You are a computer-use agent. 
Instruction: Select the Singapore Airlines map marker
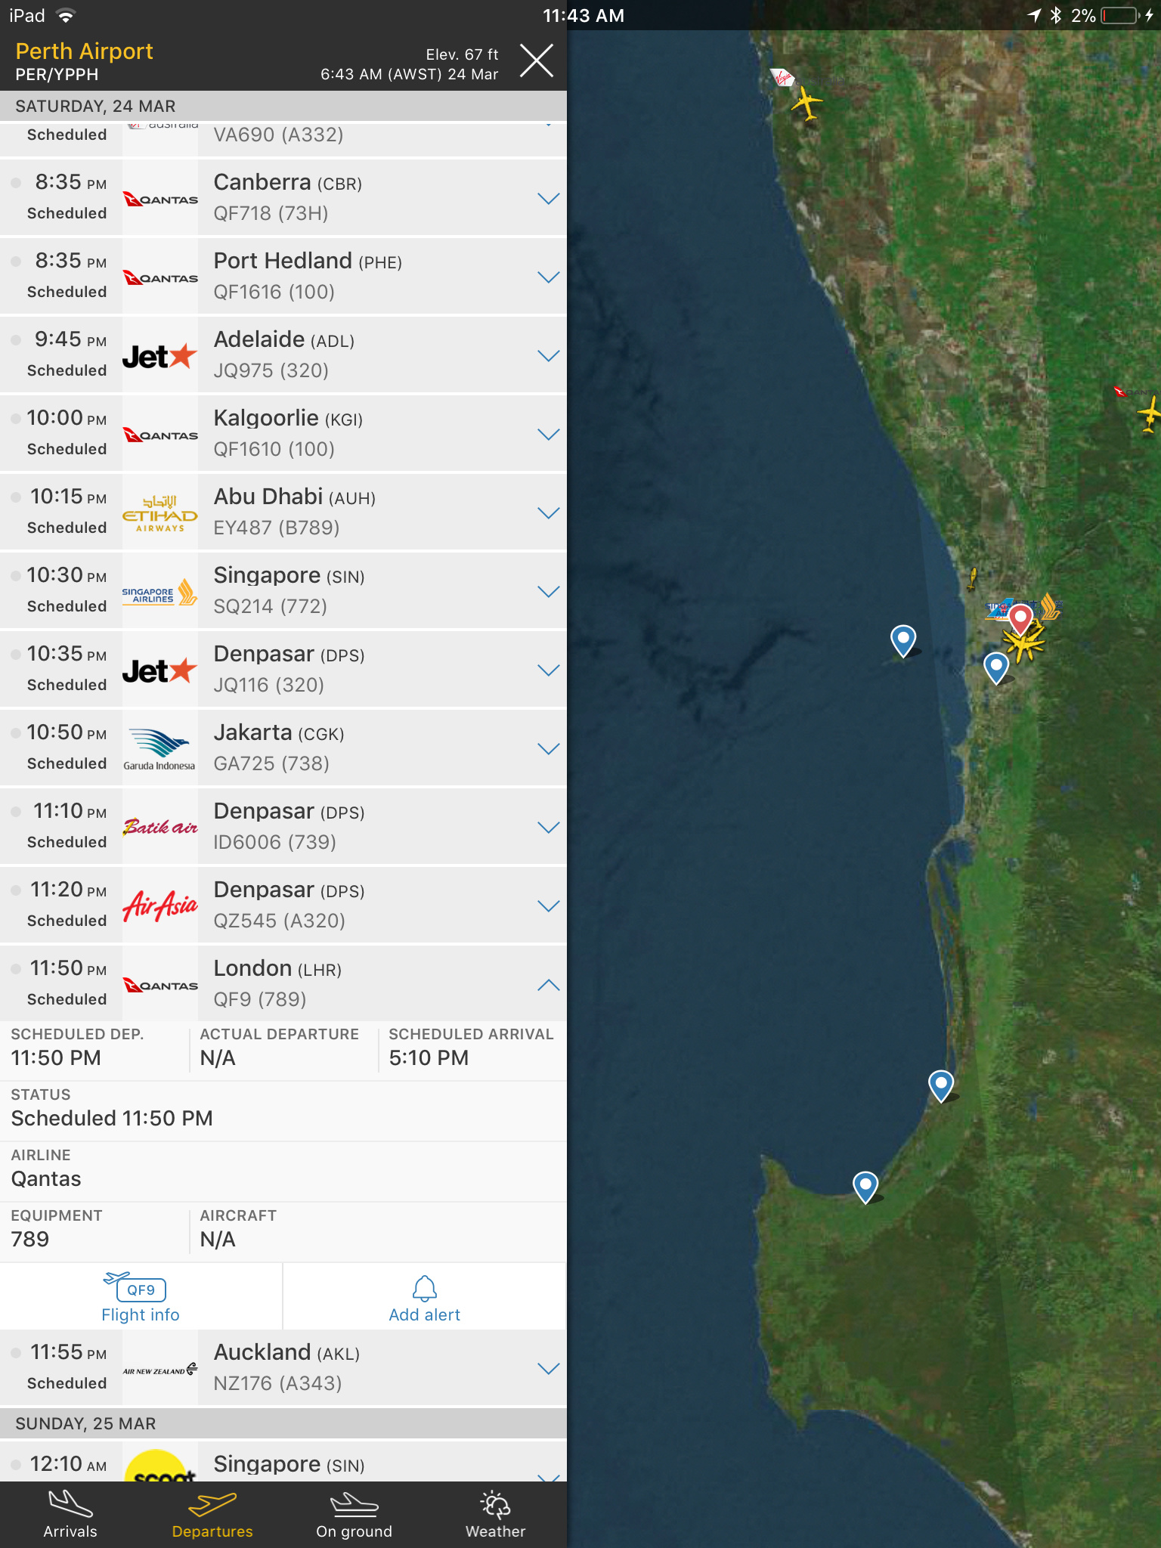pyautogui.click(x=1050, y=606)
